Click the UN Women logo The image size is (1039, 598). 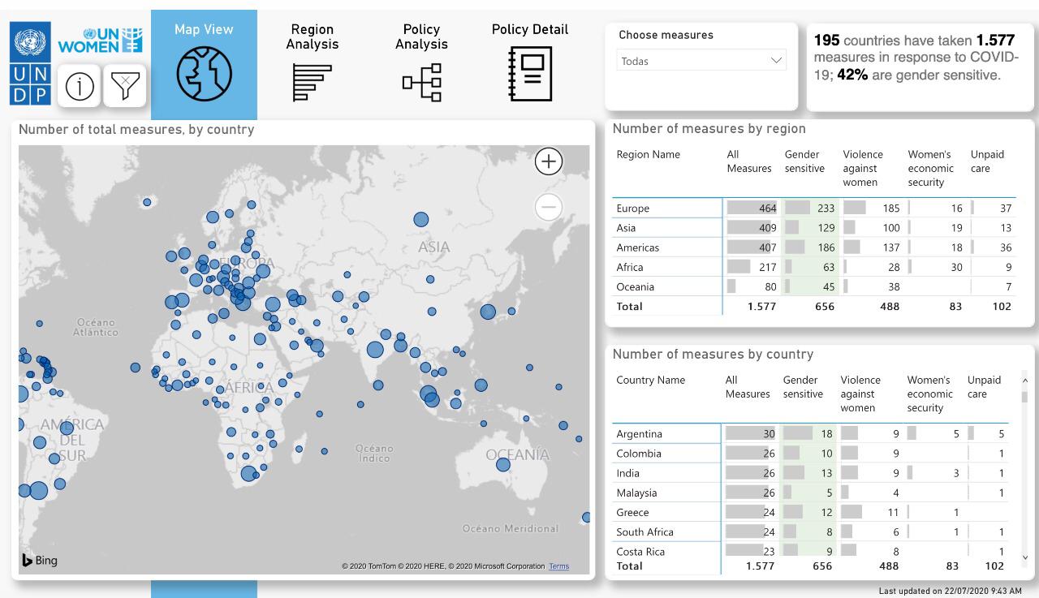[101, 40]
